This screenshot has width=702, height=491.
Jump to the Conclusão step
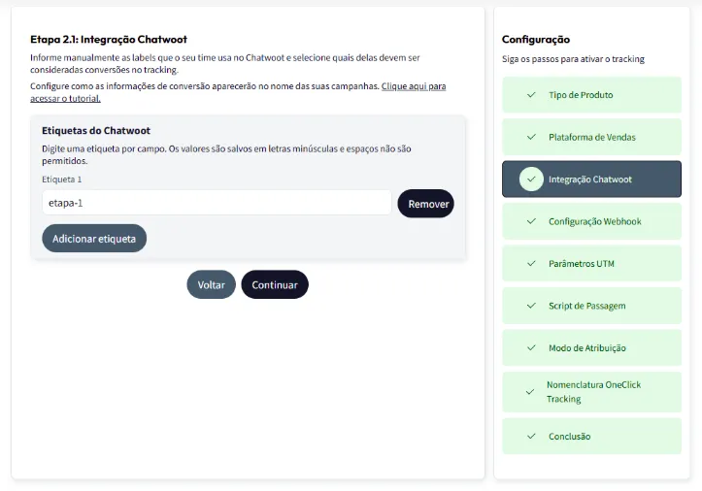(591, 436)
